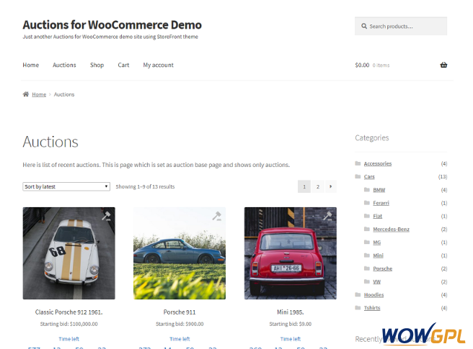Open the Ferarri category link

[381, 203]
